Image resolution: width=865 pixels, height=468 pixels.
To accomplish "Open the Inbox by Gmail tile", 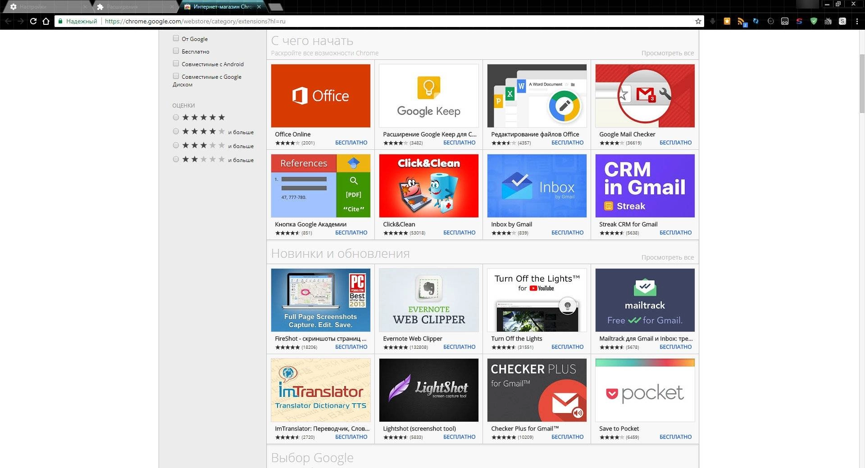I will click(537, 186).
